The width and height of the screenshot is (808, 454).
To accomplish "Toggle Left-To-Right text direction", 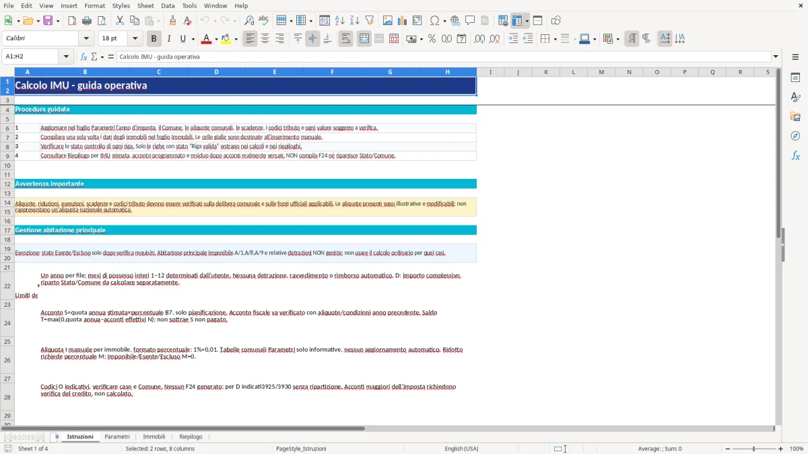I will [x=632, y=39].
